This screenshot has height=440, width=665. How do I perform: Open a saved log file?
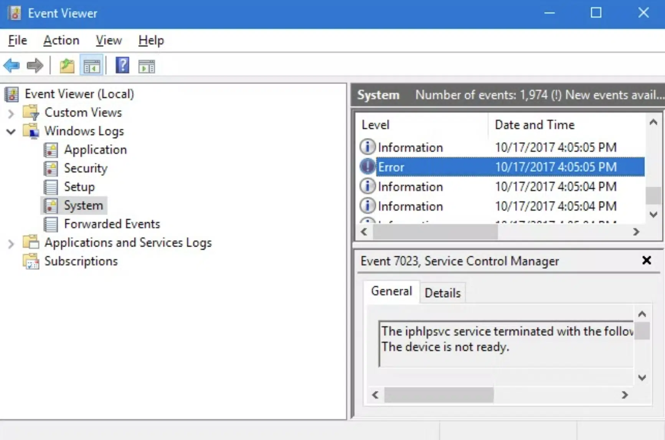point(66,65)
